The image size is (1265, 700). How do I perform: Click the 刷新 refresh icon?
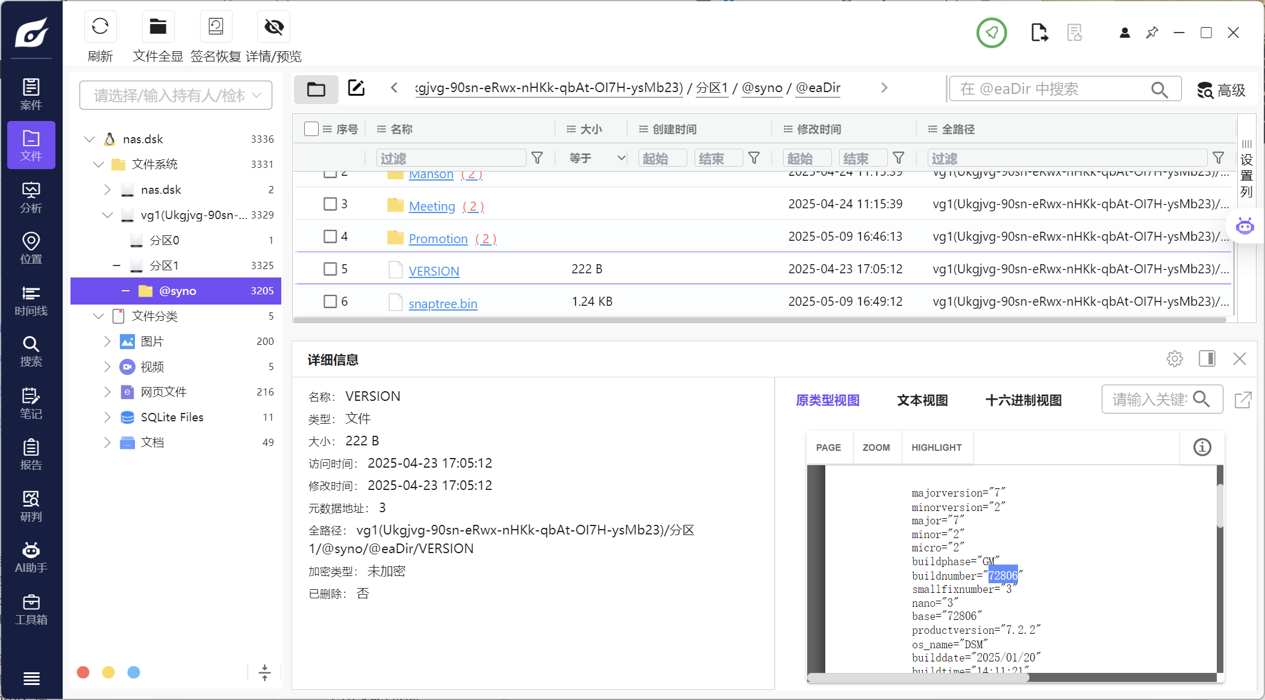[100, 26]
